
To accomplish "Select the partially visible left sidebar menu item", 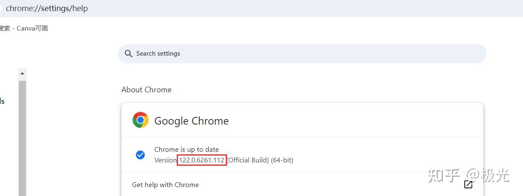I will pos(2,101).
